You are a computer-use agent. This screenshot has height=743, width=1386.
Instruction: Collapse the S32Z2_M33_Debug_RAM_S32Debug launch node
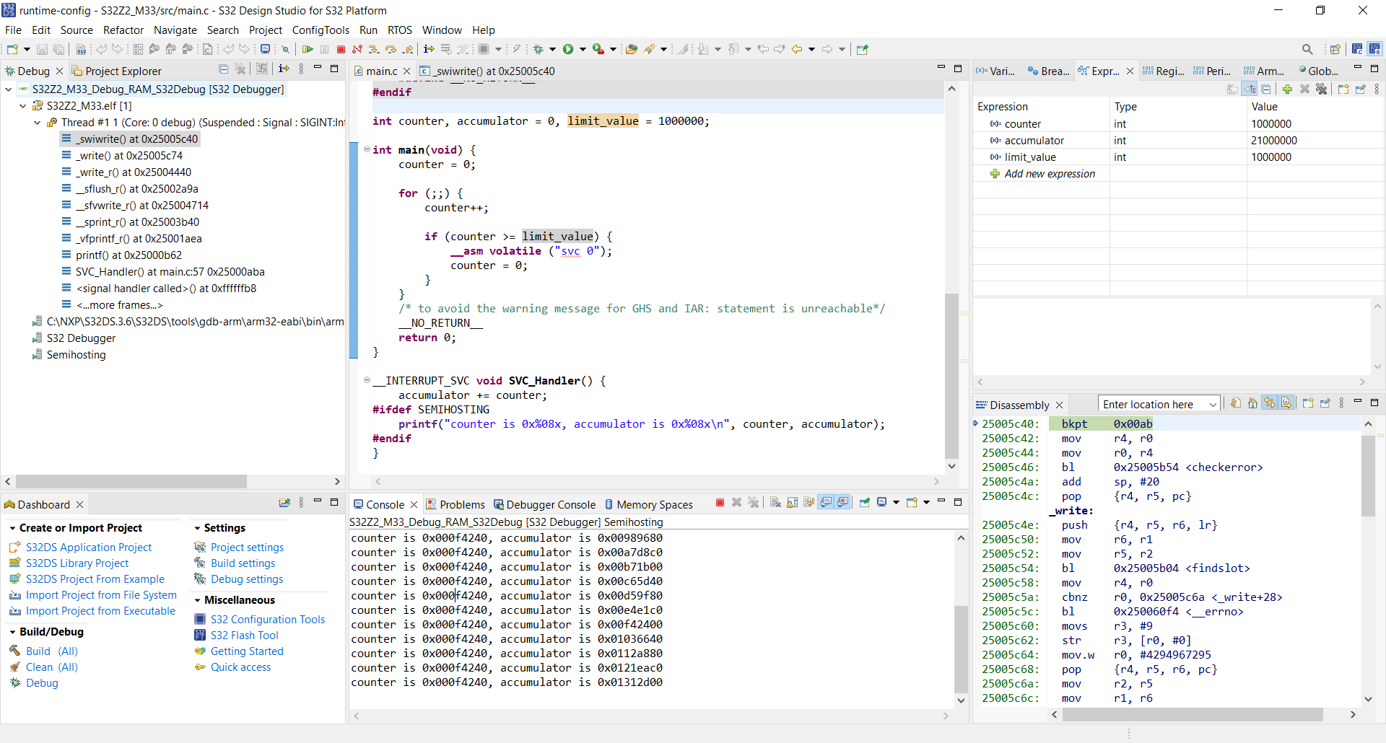[8, 89]
